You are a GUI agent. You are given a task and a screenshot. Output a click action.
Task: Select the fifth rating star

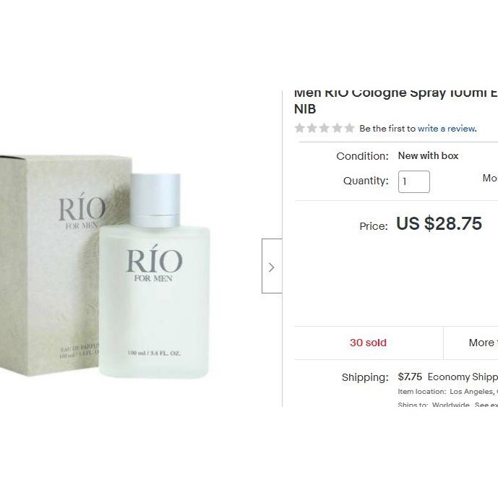click(349, 128)
